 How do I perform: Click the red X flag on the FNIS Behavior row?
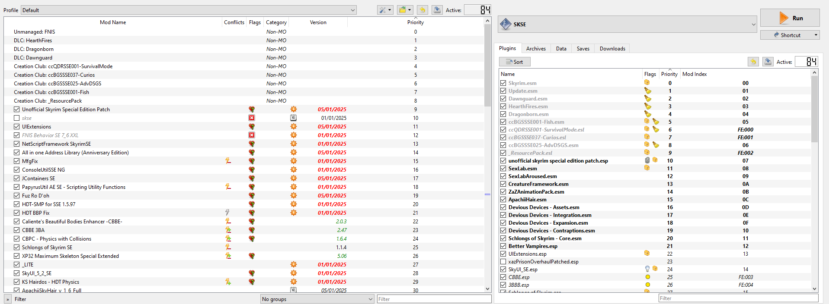click(252, 135)
